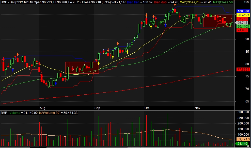This screenshot has height=148, width=251.
Task: Click the blue 100.686 price tag
Action: tap(243, 11)
